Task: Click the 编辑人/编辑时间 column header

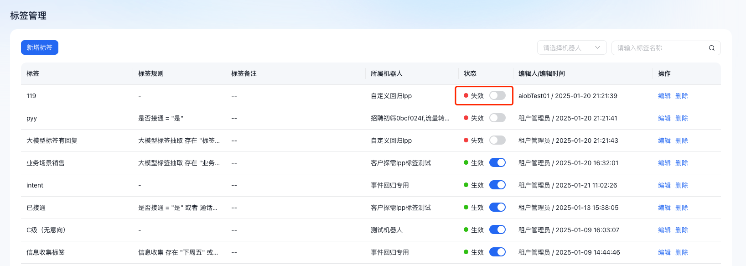Action: pos(541,73)
